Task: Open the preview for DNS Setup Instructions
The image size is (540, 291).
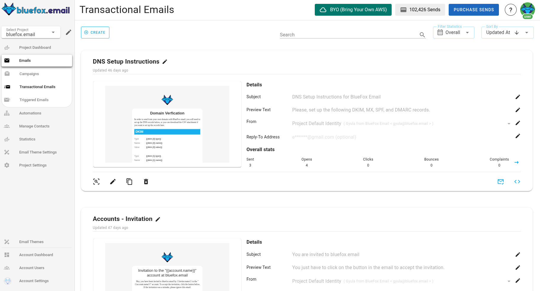Action: click(x=96, y=181)
